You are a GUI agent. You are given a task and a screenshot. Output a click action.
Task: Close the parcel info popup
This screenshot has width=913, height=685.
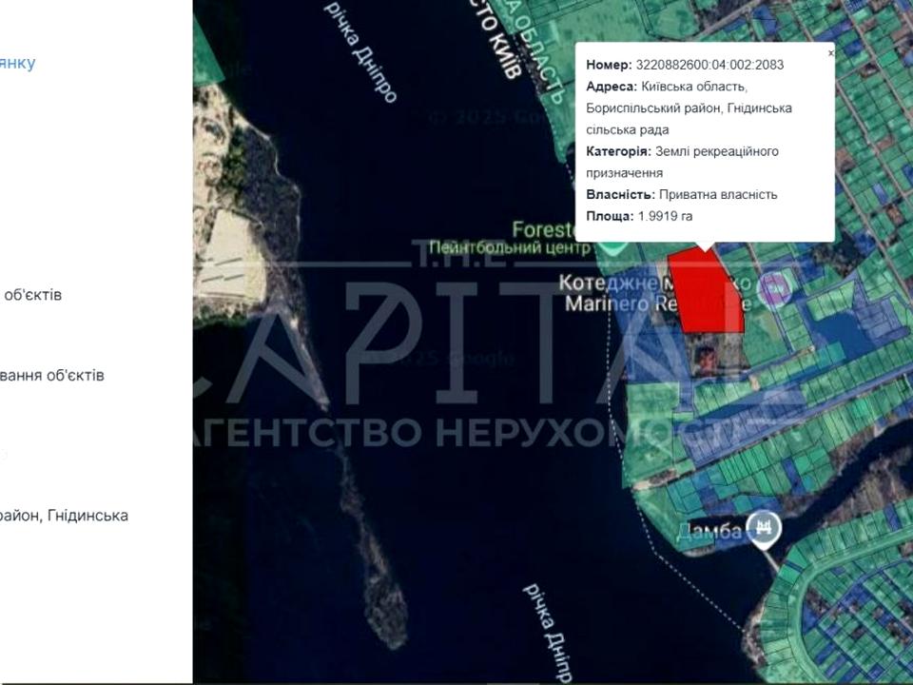pyautogui.click(x=830, y=54)
